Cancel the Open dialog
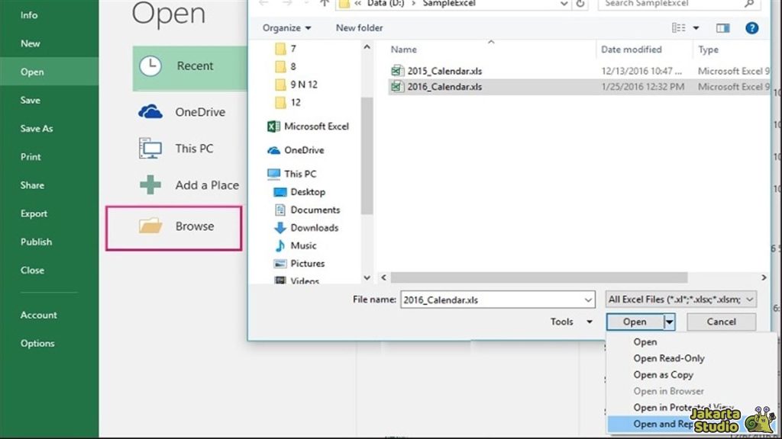The height and width of the screenshot is (439, 782). pyautogui.click(x=720, y=321)
